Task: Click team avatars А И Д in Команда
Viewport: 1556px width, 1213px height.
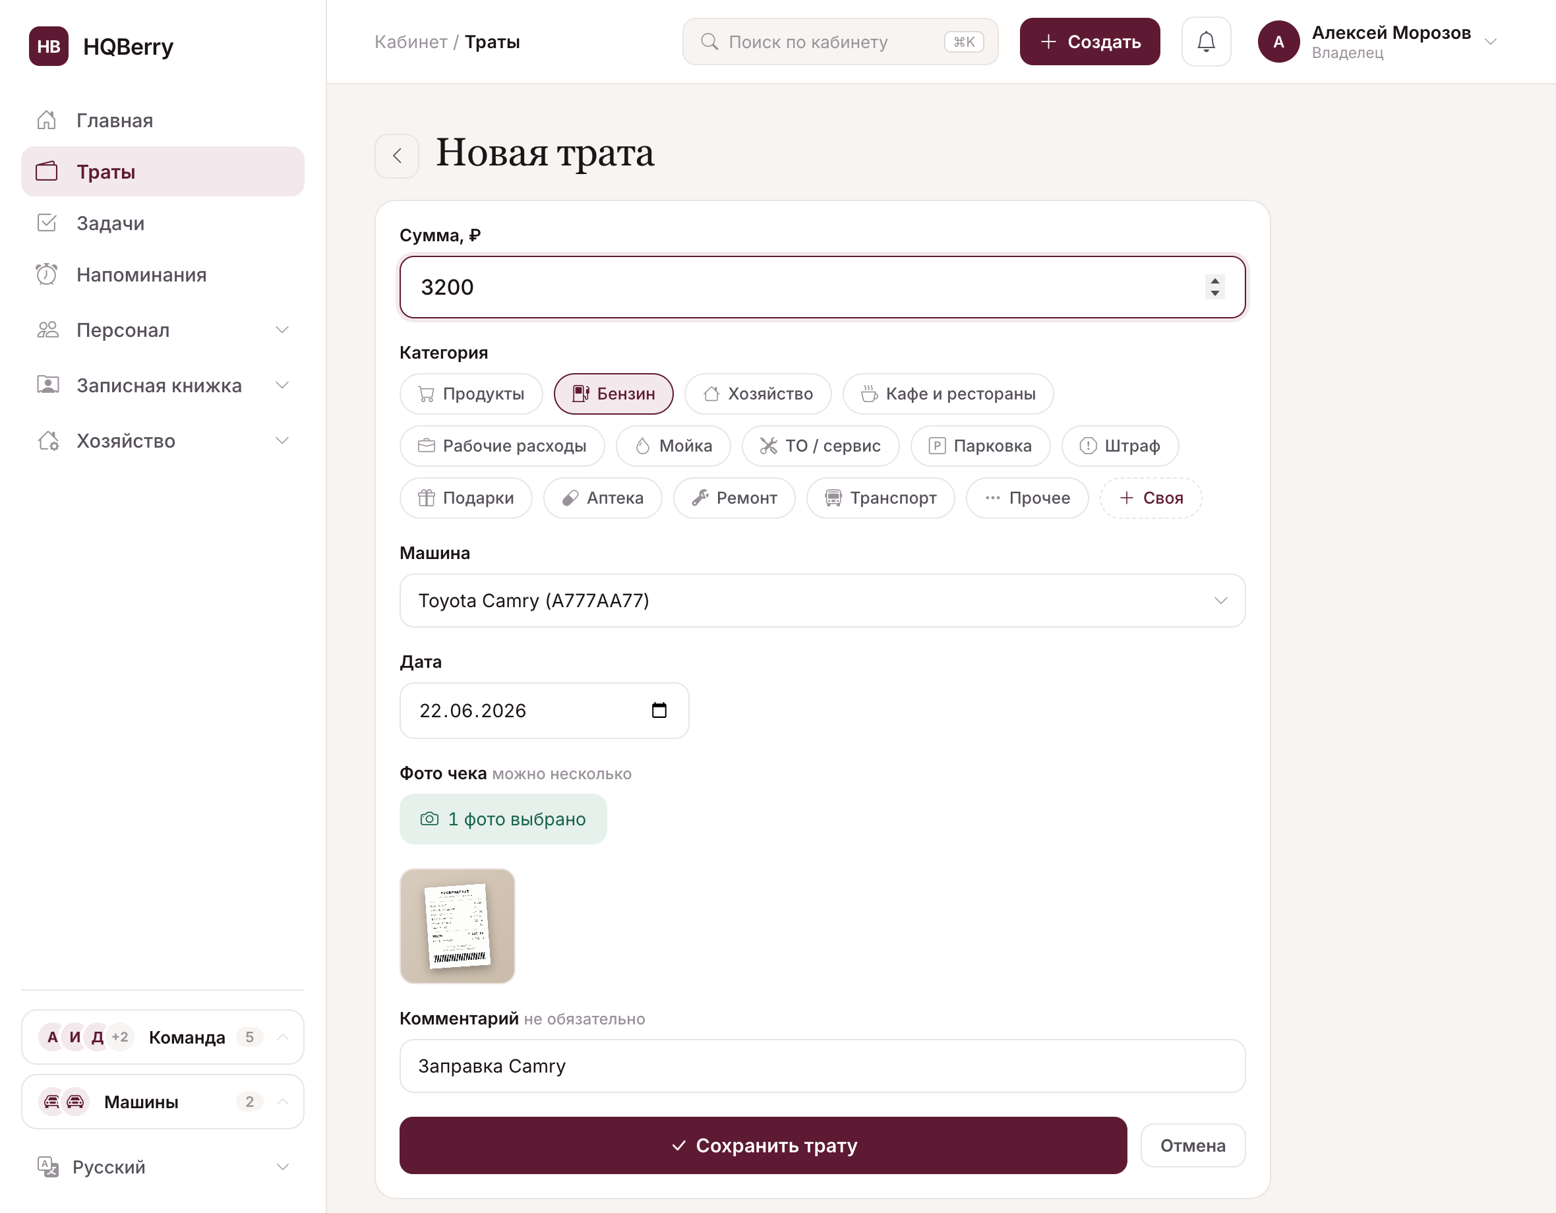Action: 75,1037
